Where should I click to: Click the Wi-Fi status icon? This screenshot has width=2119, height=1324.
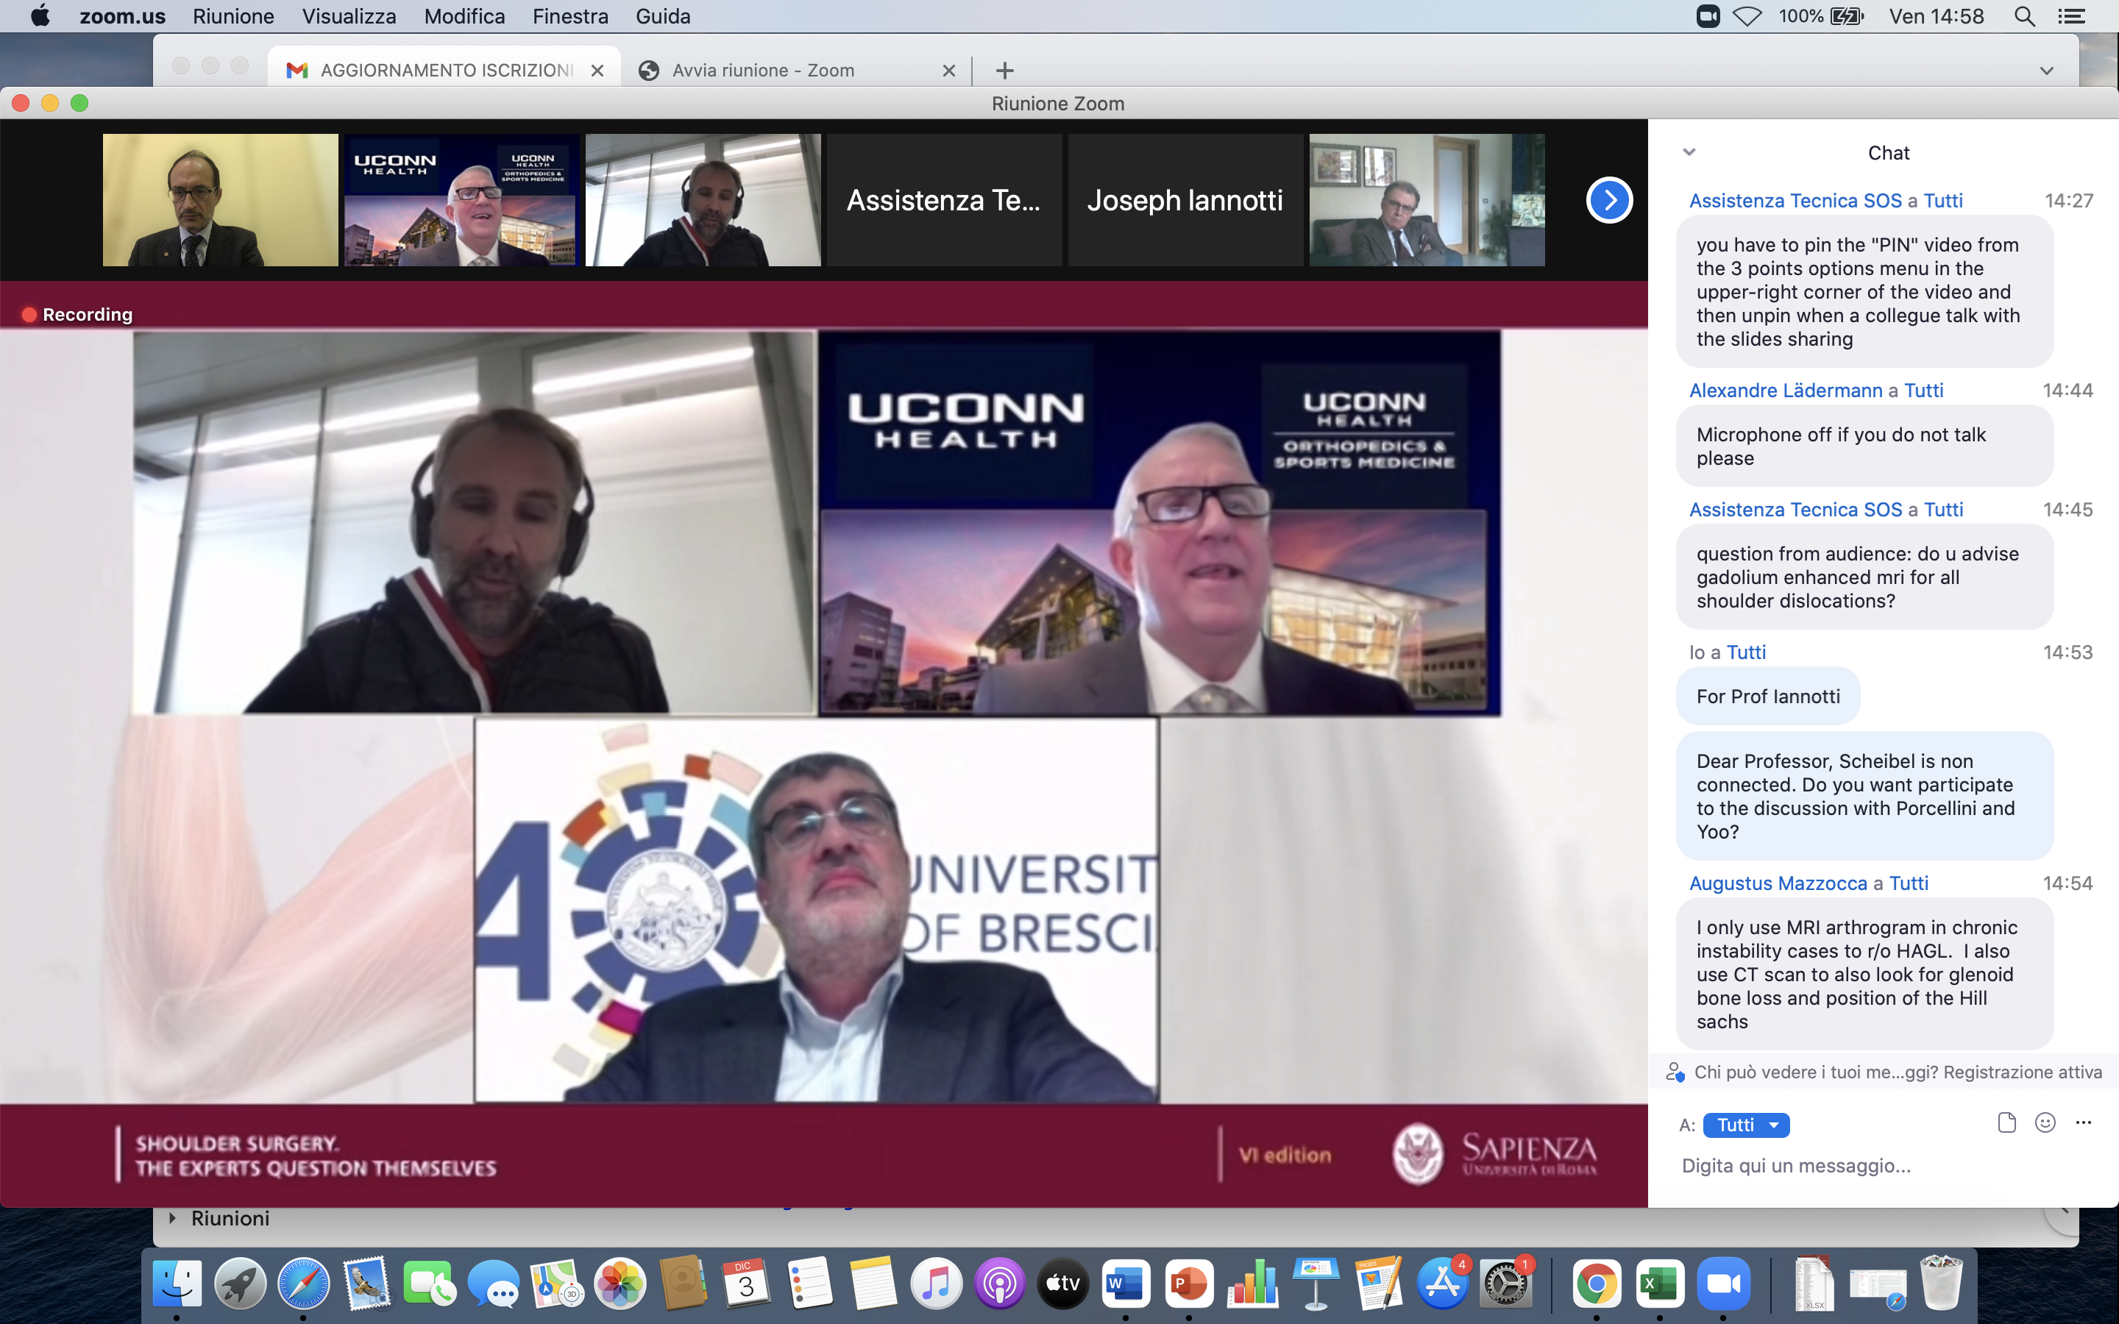(x=1747, y=17)
